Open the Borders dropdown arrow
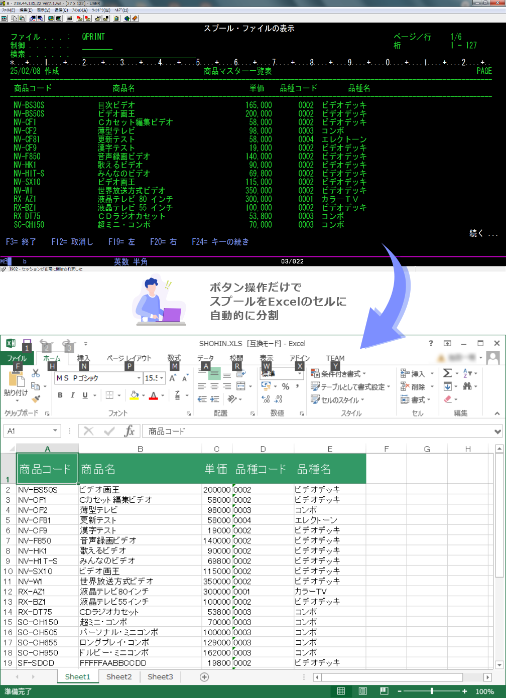This screenshot has height=698, width=506. [119, 395]
